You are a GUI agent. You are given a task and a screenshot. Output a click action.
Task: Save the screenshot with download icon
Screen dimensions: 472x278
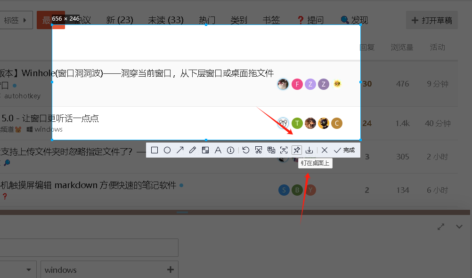point(309,150)
